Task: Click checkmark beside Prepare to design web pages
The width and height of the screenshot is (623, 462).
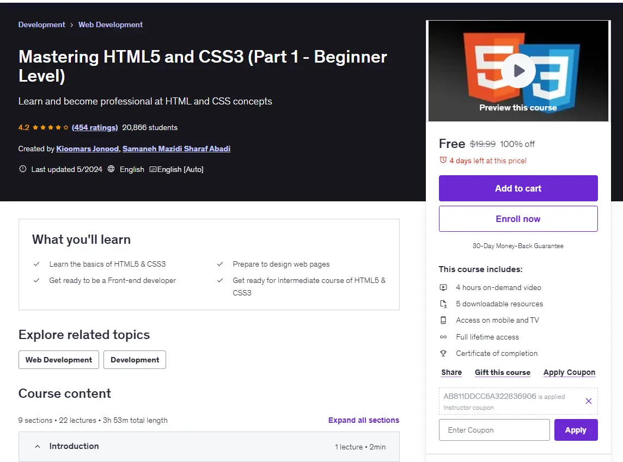Action: pos(220,264)
